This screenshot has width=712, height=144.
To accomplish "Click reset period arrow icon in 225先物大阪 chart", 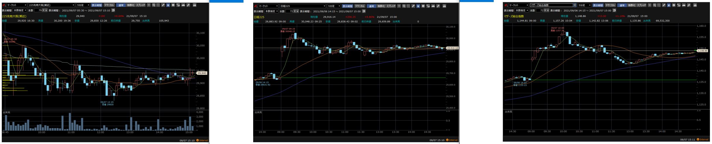I will point(113,10).
